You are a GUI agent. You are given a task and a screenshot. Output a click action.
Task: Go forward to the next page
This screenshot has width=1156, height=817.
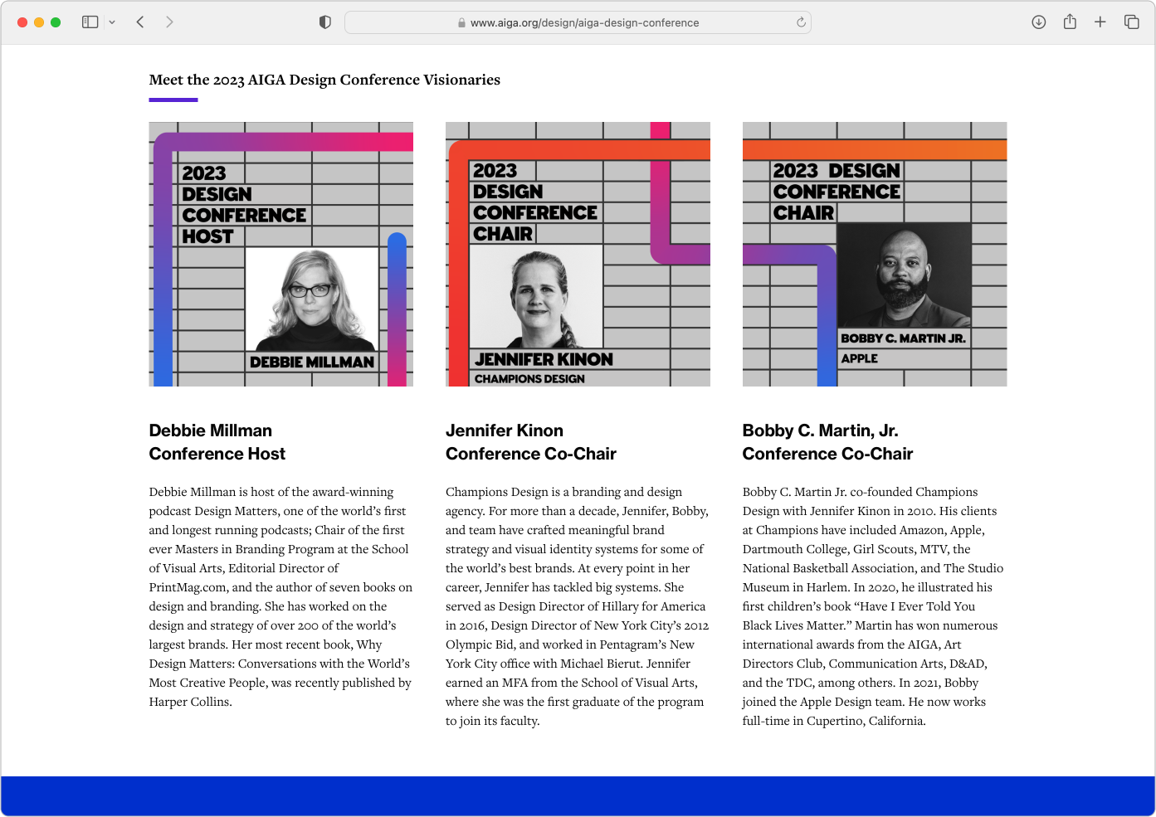tap(169, 22)
